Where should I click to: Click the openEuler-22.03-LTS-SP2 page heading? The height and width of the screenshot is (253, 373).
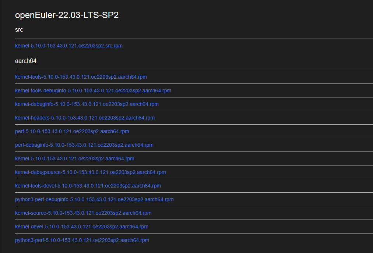point(66,15)
